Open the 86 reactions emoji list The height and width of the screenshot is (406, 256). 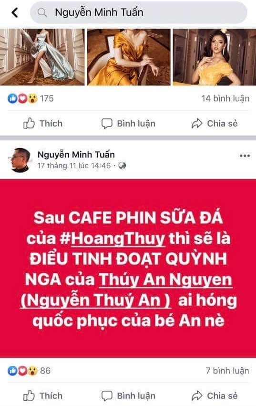pyautogui.click(x=29, y=371)
